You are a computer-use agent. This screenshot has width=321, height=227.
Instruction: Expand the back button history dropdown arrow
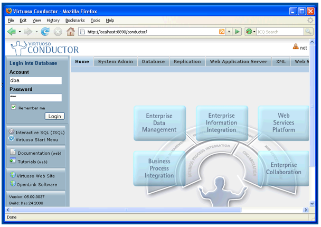pyautogui.click(x=20, y=32)
